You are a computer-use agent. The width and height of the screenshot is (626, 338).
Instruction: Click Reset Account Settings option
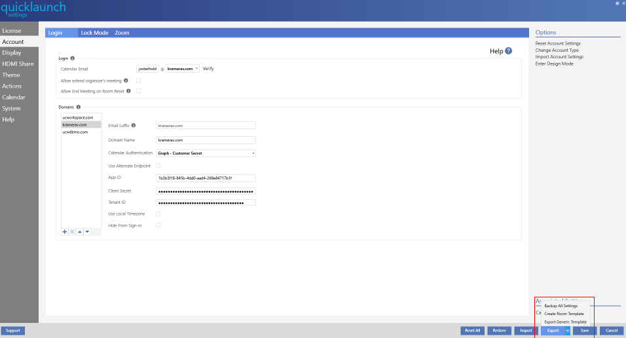558,43
